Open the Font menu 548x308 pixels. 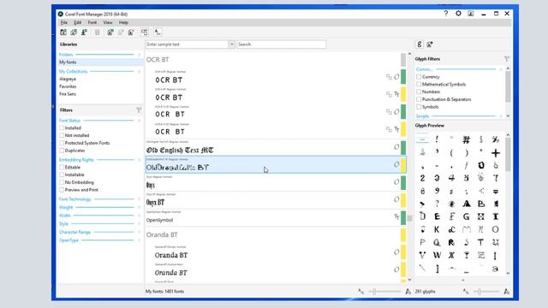click(x=92, y=22)
